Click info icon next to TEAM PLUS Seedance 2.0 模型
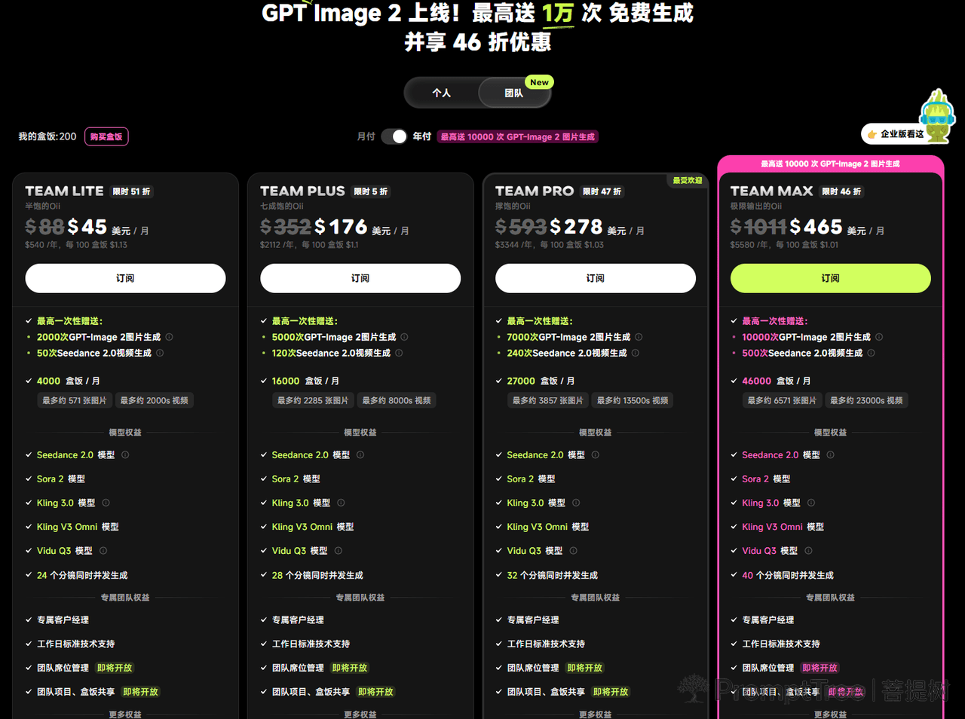Screen dimensions: 965x719 [x=360, y=454]
